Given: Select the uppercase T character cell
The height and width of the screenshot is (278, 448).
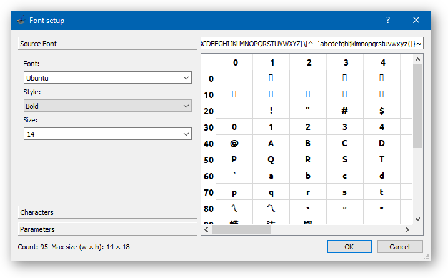Looking at the screenshot, I should coord(382,159).
